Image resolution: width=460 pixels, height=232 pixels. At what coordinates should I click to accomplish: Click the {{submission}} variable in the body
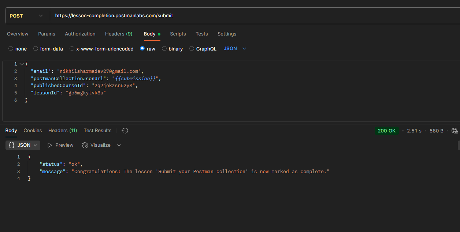[x=135, y=78]
